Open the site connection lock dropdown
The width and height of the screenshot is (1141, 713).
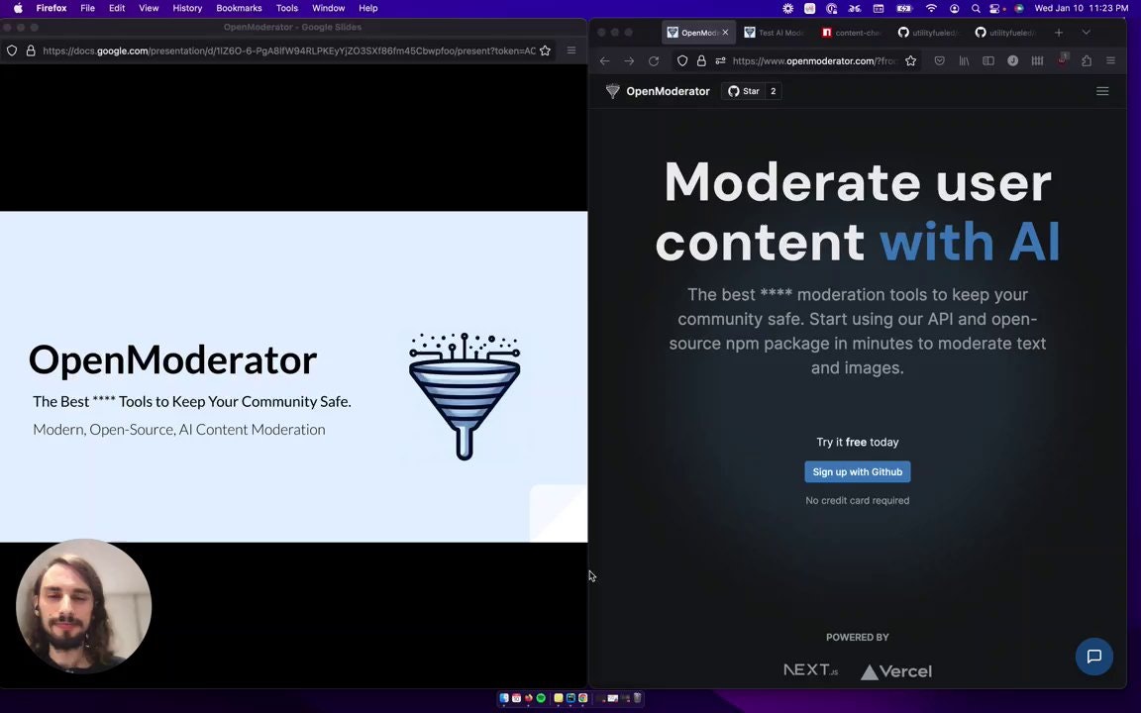[x=701, y=60]
